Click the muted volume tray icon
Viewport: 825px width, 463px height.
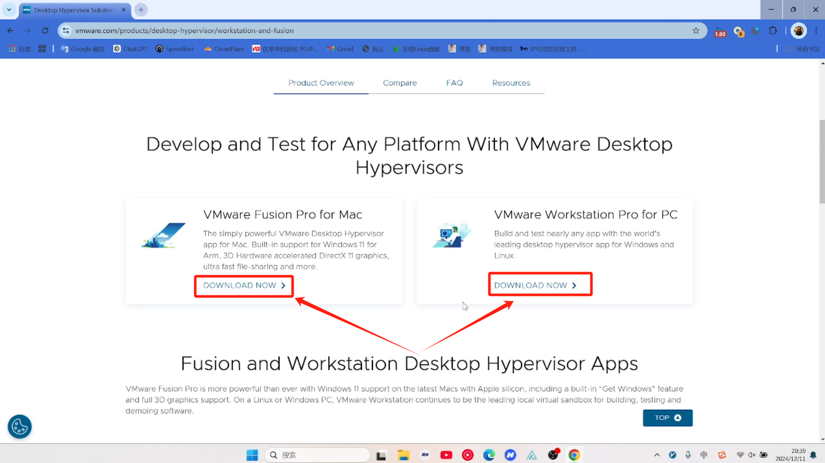click(x=751, y=455)
